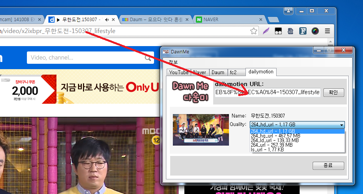Viewport: 363px width, 194px height.
Task: Click the Name value 무한도전.150307
Action: [x=268, y=116]
